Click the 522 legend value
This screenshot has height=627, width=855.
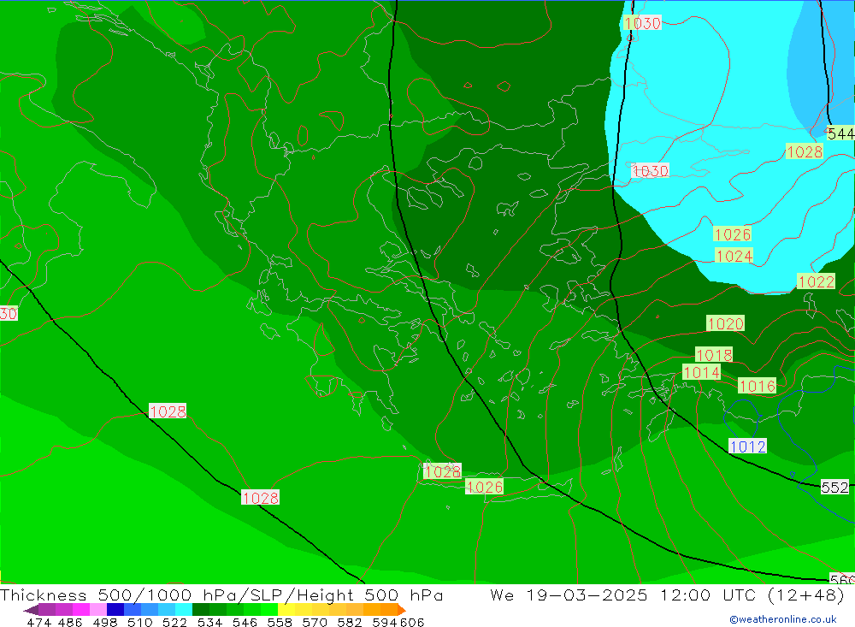(174, 622)
